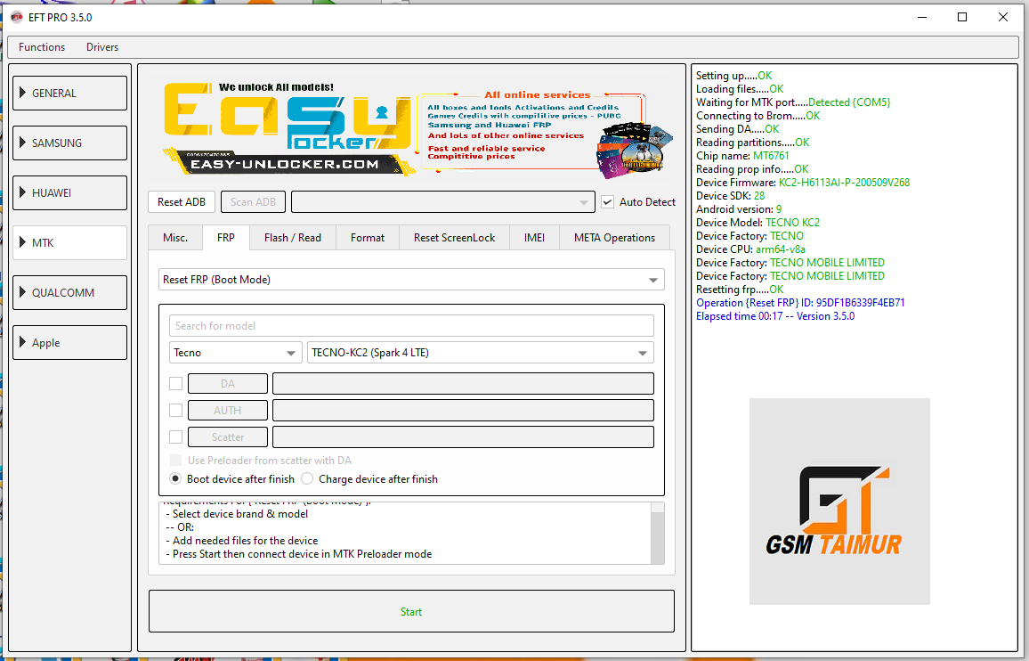Open the Drivers menu
1029x661 pixels.
coord(102,47)
